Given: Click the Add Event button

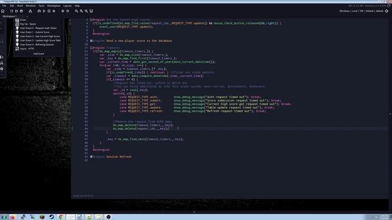Looking at the screenshot, I should point(39,54).
